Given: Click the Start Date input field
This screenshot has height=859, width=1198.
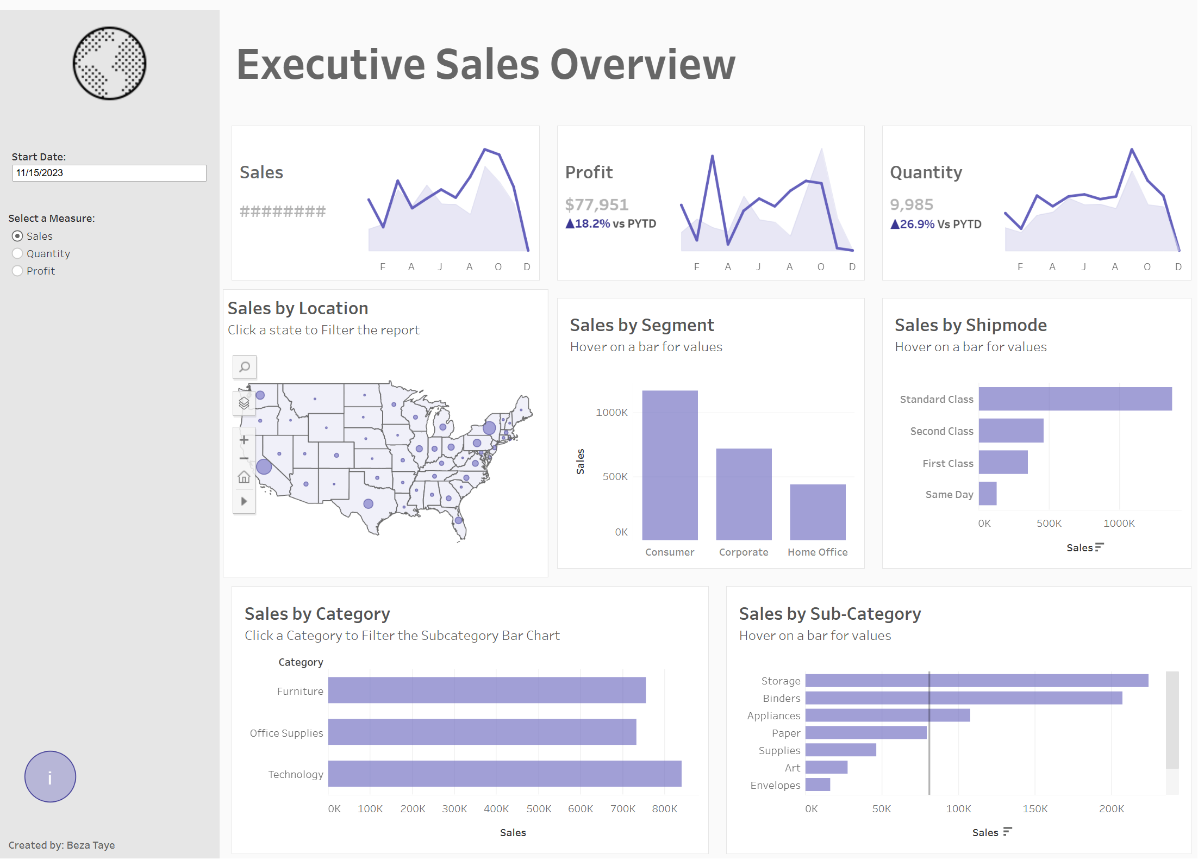Looking at the screenshot, I should pyautogui.click(x=109, y=173).
